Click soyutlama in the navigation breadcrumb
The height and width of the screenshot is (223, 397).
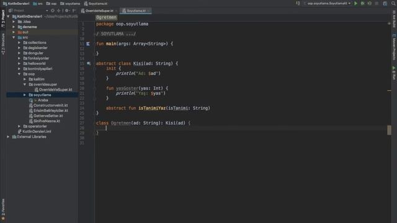(70, 4)
